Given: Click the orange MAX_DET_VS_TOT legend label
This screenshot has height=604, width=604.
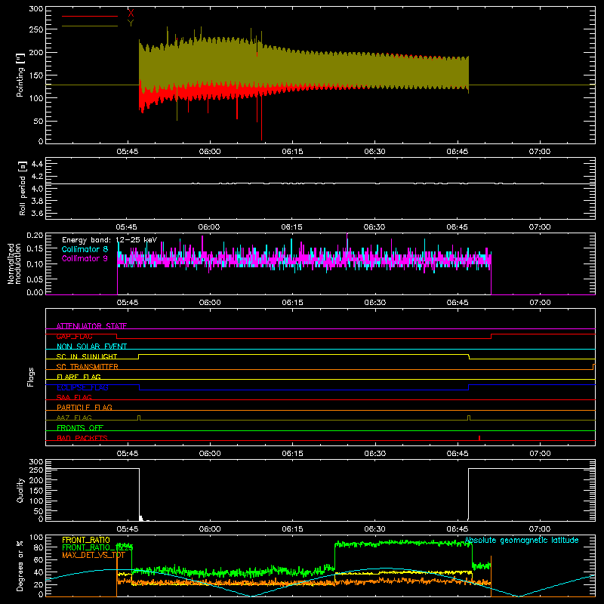Looking at the screenshot, I should (x=93, y=555).
